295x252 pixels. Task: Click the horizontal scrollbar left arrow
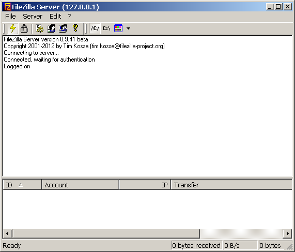(x=8, y=234)
